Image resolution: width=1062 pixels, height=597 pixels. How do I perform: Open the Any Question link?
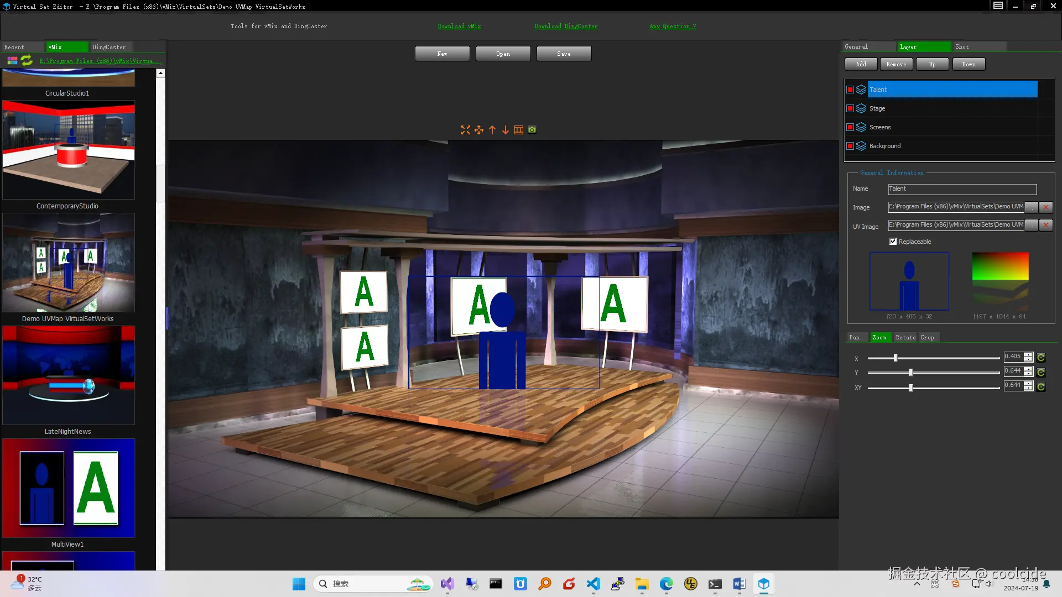point(673,26)
